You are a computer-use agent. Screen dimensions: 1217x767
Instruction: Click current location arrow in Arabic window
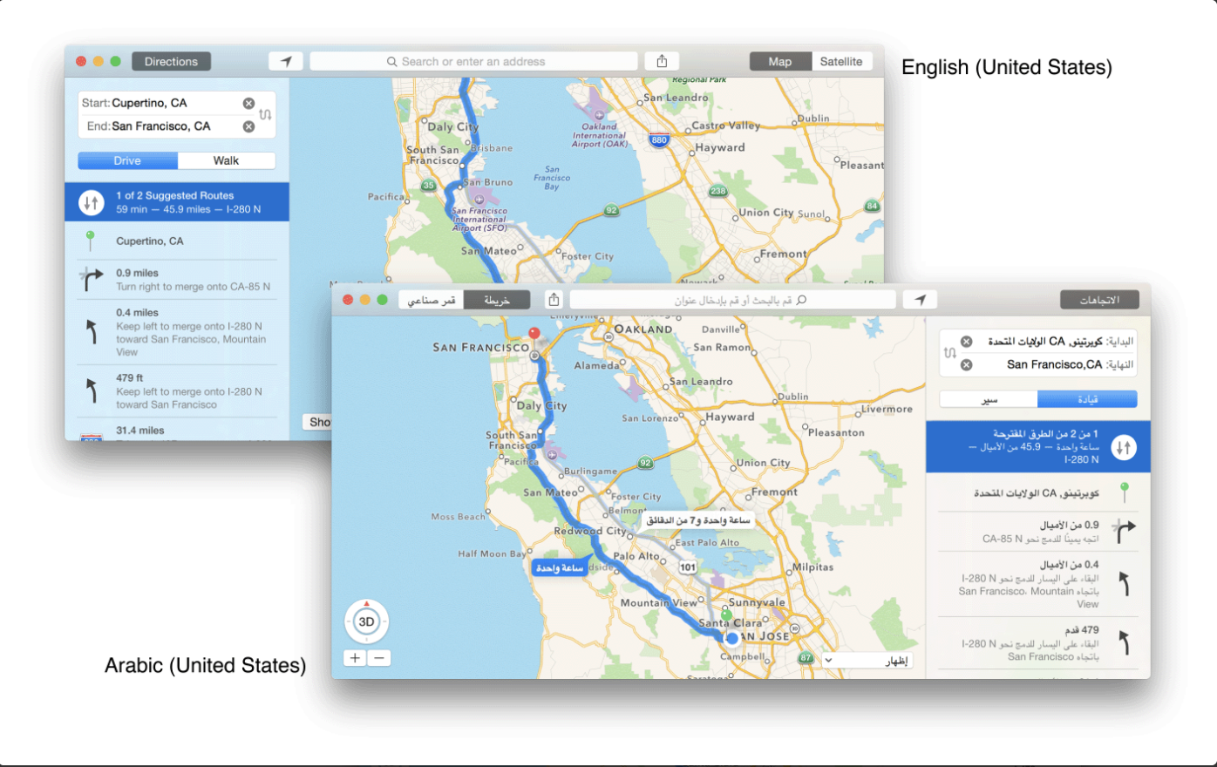920,300
